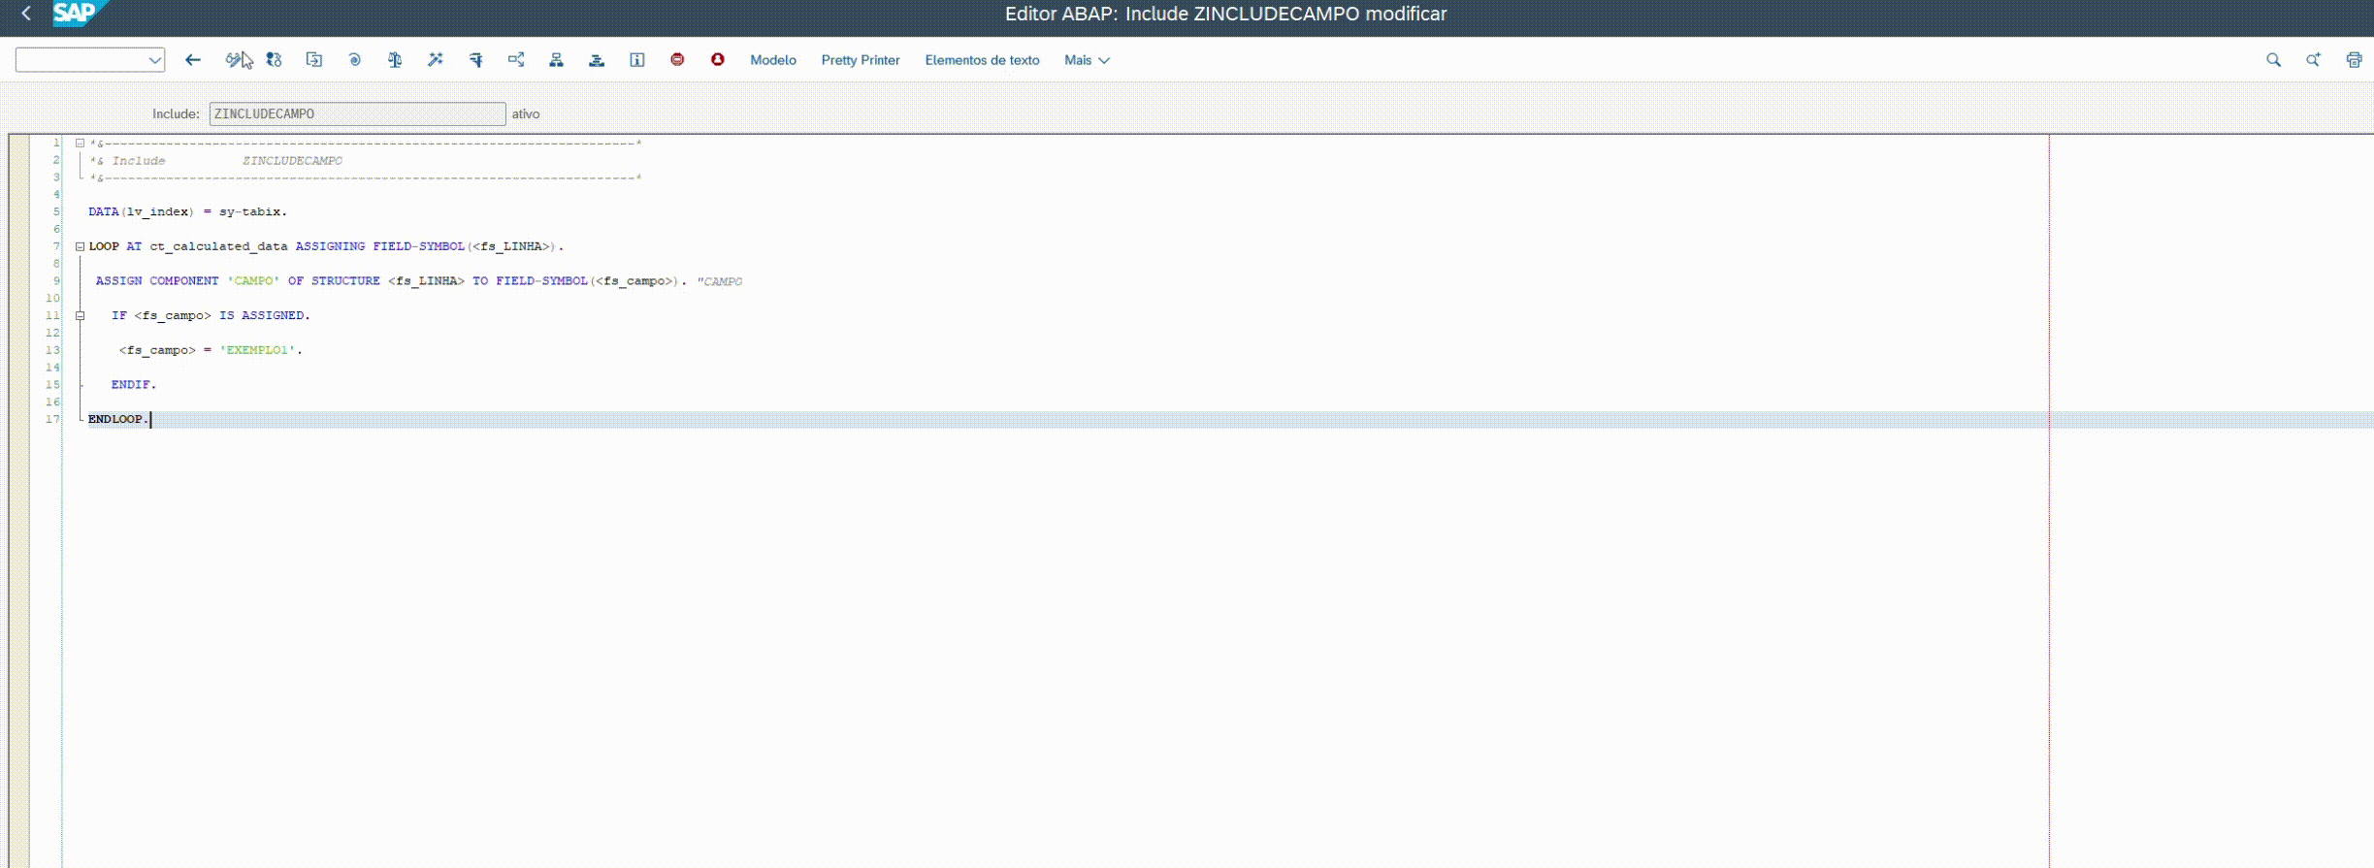Click the Display/Change pencil-glasses icon
The image size is (2374, 868).
[x=233, y=60]
